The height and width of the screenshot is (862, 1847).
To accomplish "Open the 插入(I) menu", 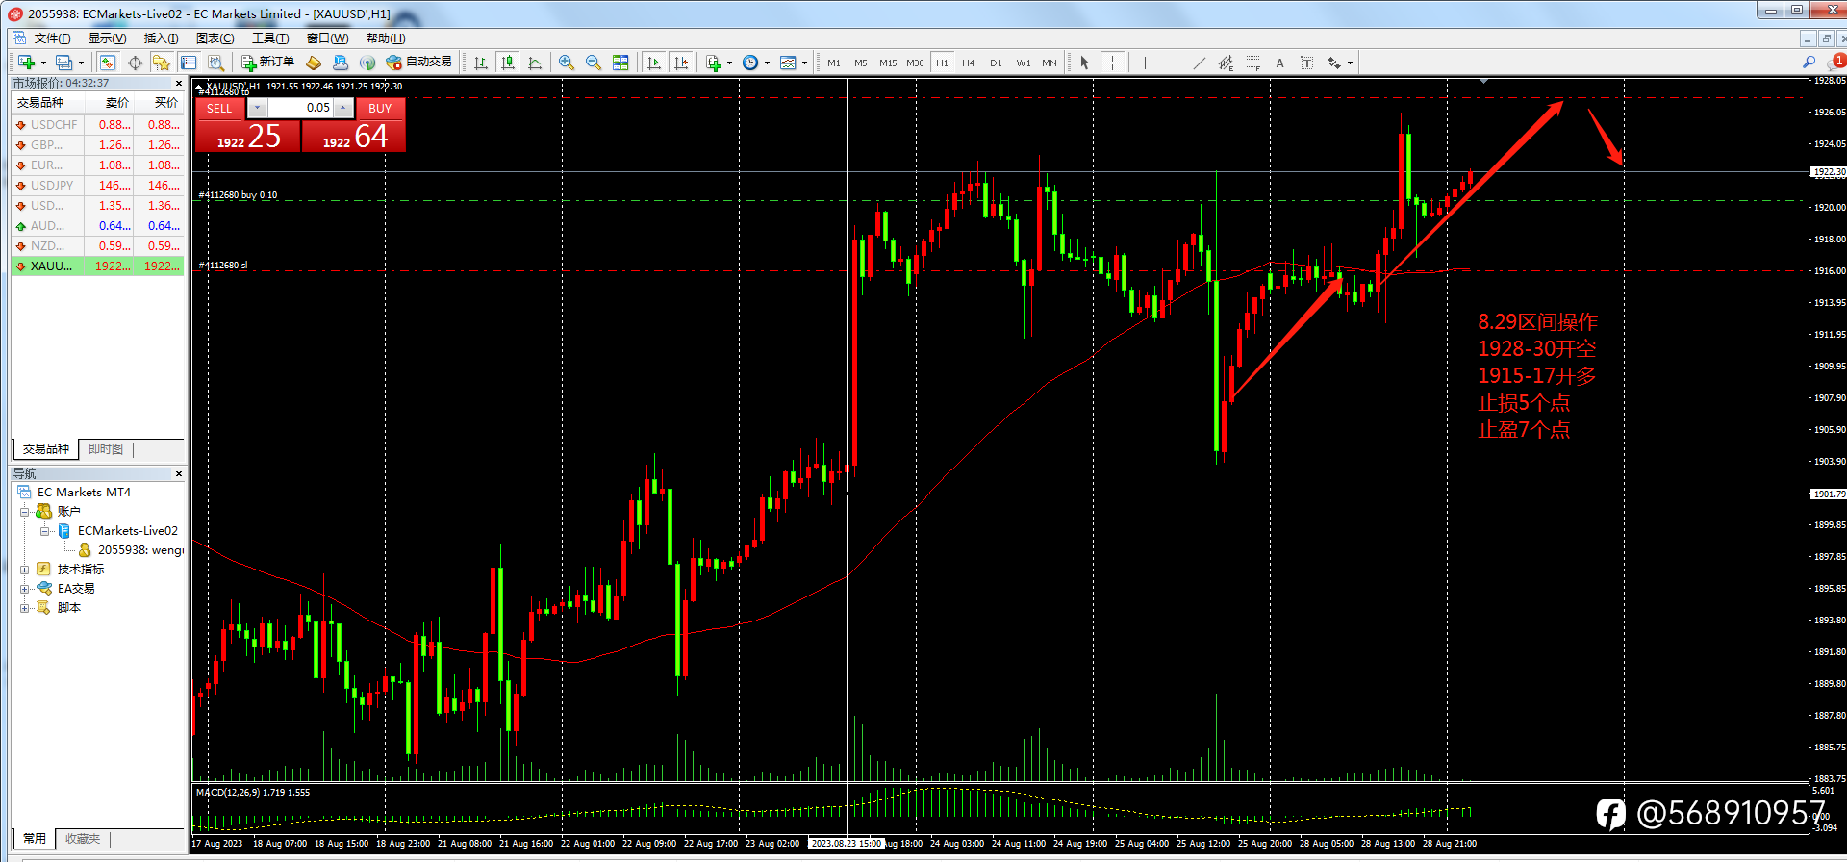I will [x=161, y=38].
